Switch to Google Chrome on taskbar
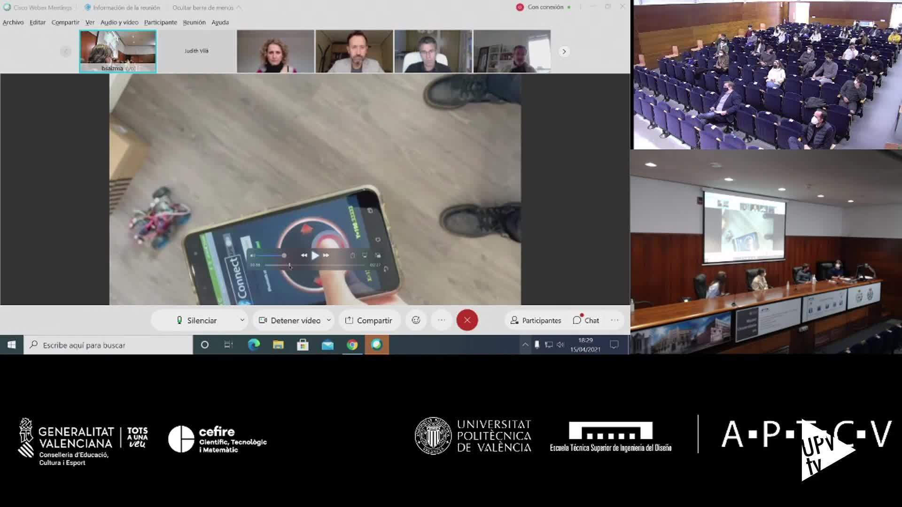This screenshot has height=507, width=902. tap(352, 345)
